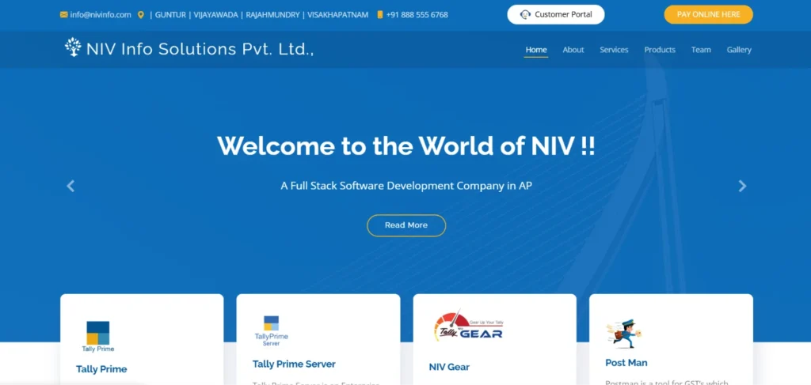This screenshot has height=385, width=811.
Task: Open the Home menu item
Action: point(536,50)
